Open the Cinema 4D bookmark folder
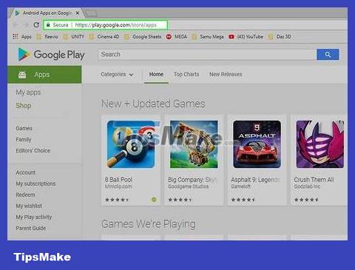This screenshot has height=270, width=355. 104,37
